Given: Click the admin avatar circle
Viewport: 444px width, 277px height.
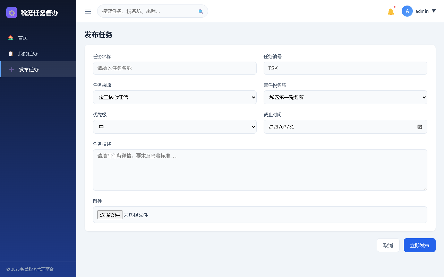Looking at the screenshot, I should coord(407,11).
